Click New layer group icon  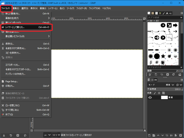[x=154, y=135]
